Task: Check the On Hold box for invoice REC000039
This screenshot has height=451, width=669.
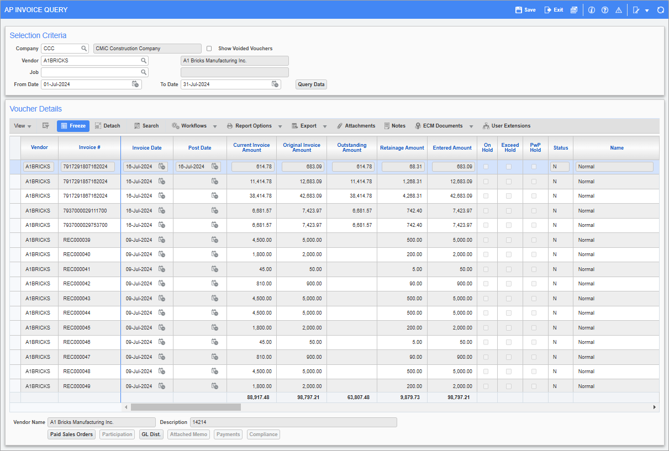Action: pos(487,240)
